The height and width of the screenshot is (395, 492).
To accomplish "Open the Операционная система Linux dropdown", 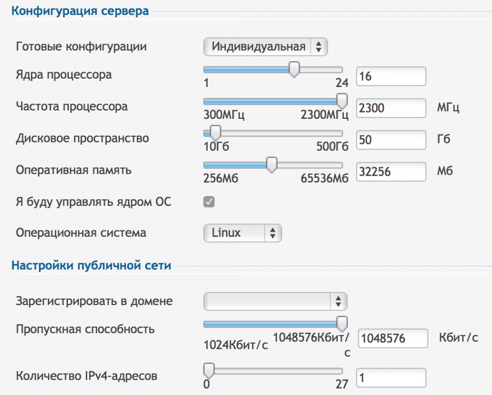I will [243, 233].
